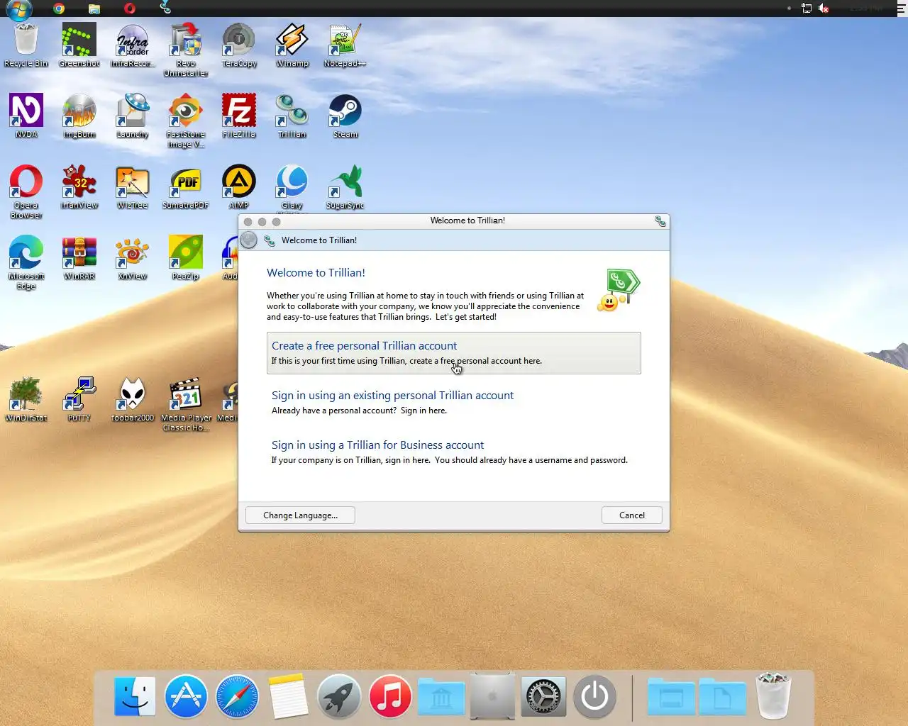This screenshot has height=726, width=908.
Task: Open the ImgBurn desktop shortcut
Action: [79, 116]
